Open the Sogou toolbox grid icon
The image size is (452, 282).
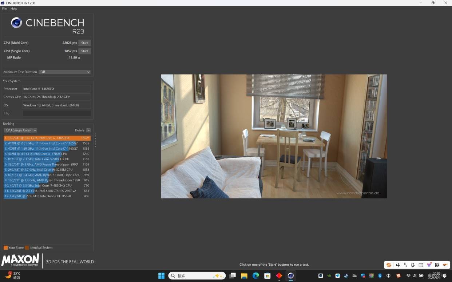click(x=437, y=265)
